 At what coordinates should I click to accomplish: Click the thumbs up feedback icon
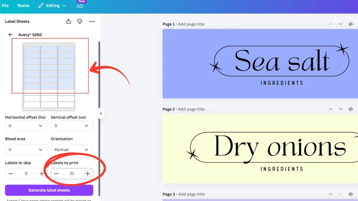pyautogui.click(x=69, y=22)
